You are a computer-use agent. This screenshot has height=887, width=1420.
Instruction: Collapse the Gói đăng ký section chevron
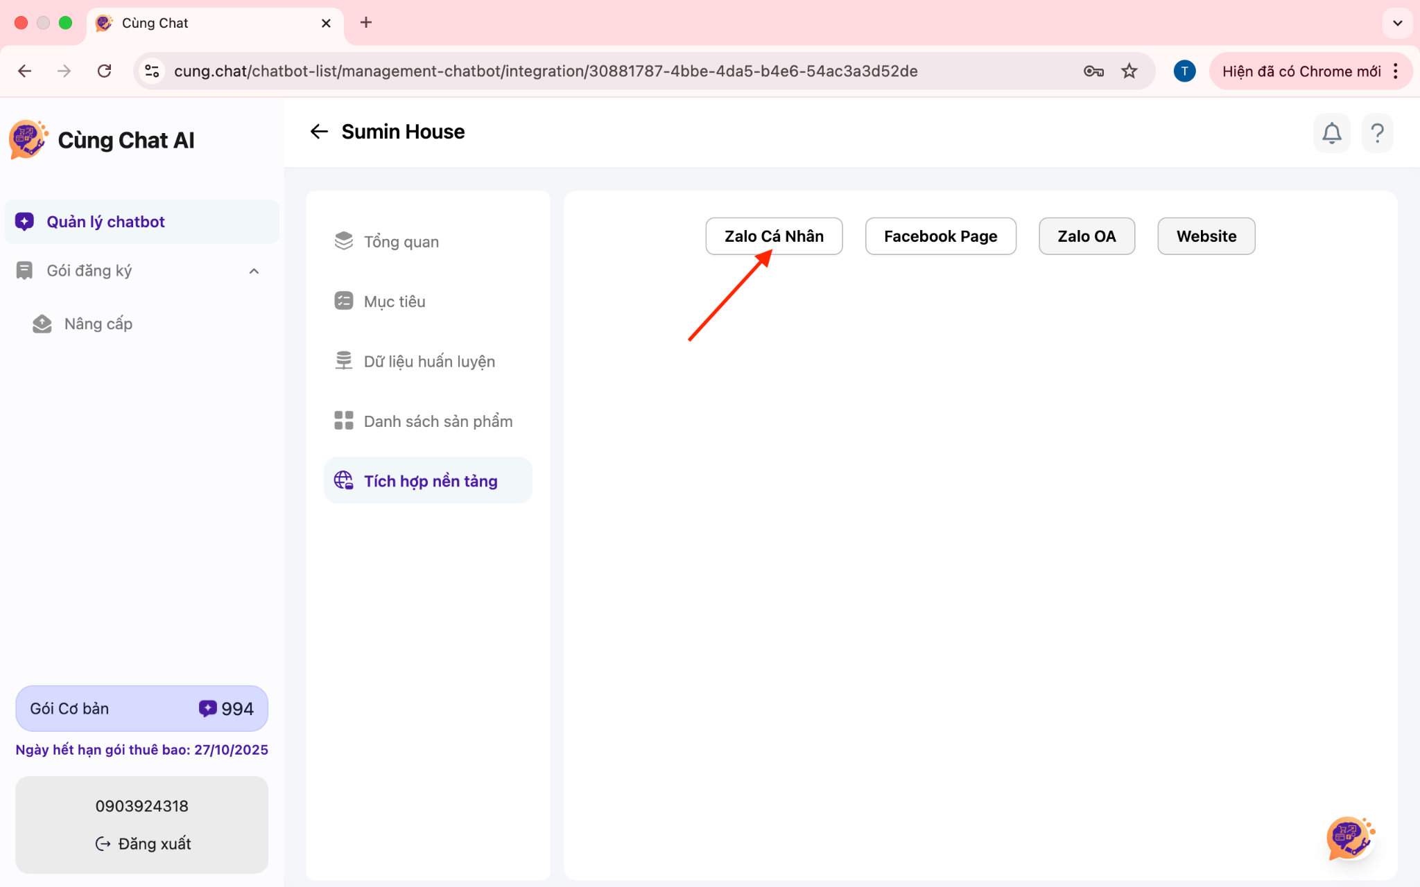[254, 271]
